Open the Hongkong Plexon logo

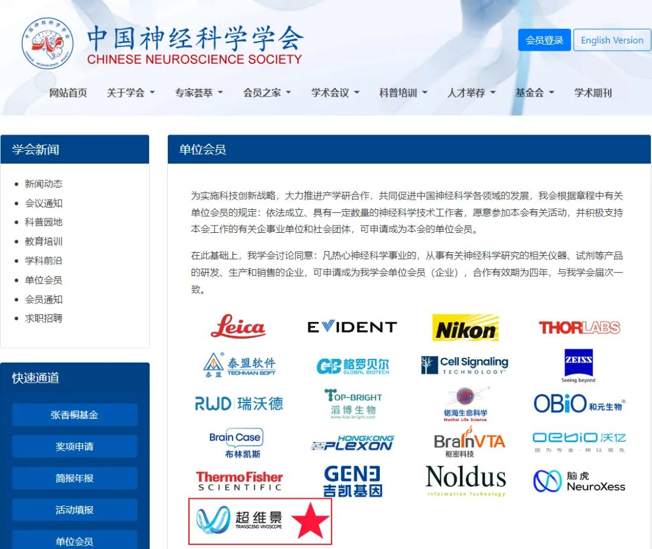353,443
